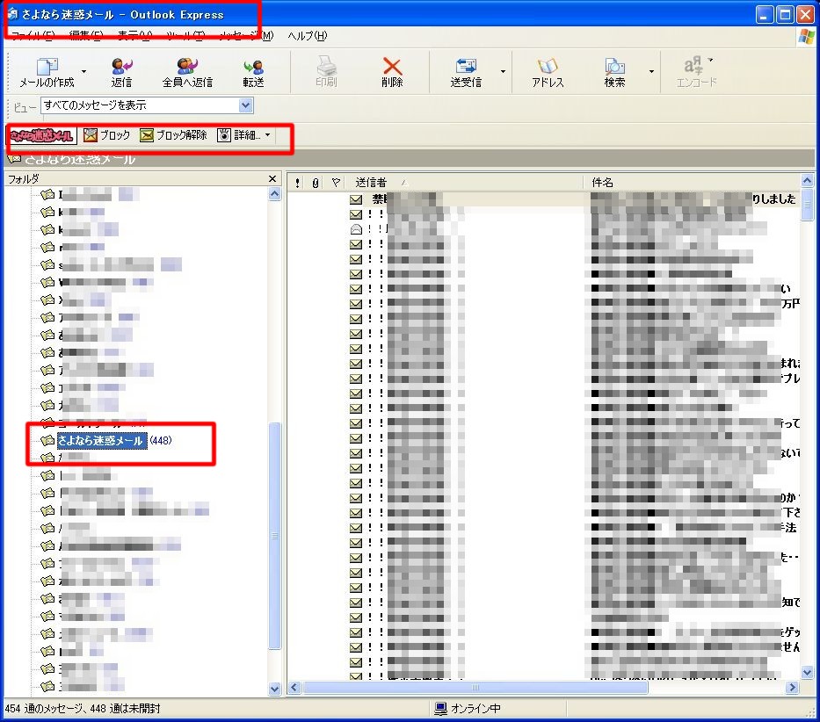Click 送受信 send/receive icon
The width and height of the screenshot is (820, 722).
coord(466,72)
